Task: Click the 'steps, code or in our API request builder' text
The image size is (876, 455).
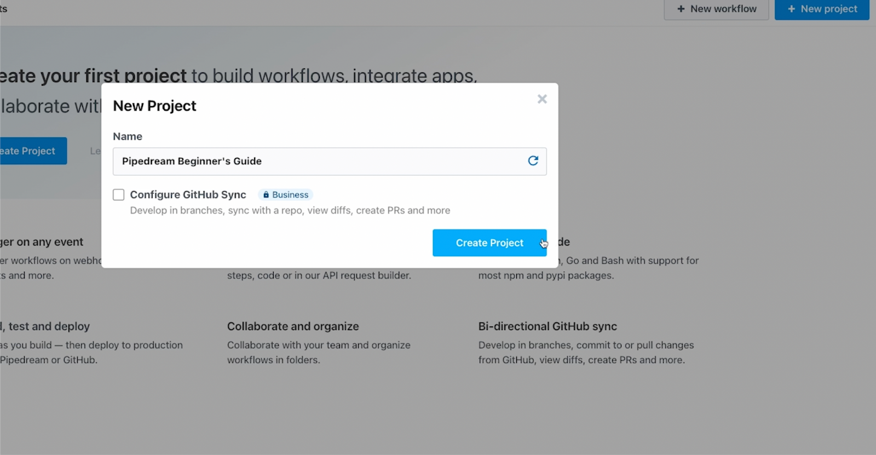Action: (x=319, y=275)
